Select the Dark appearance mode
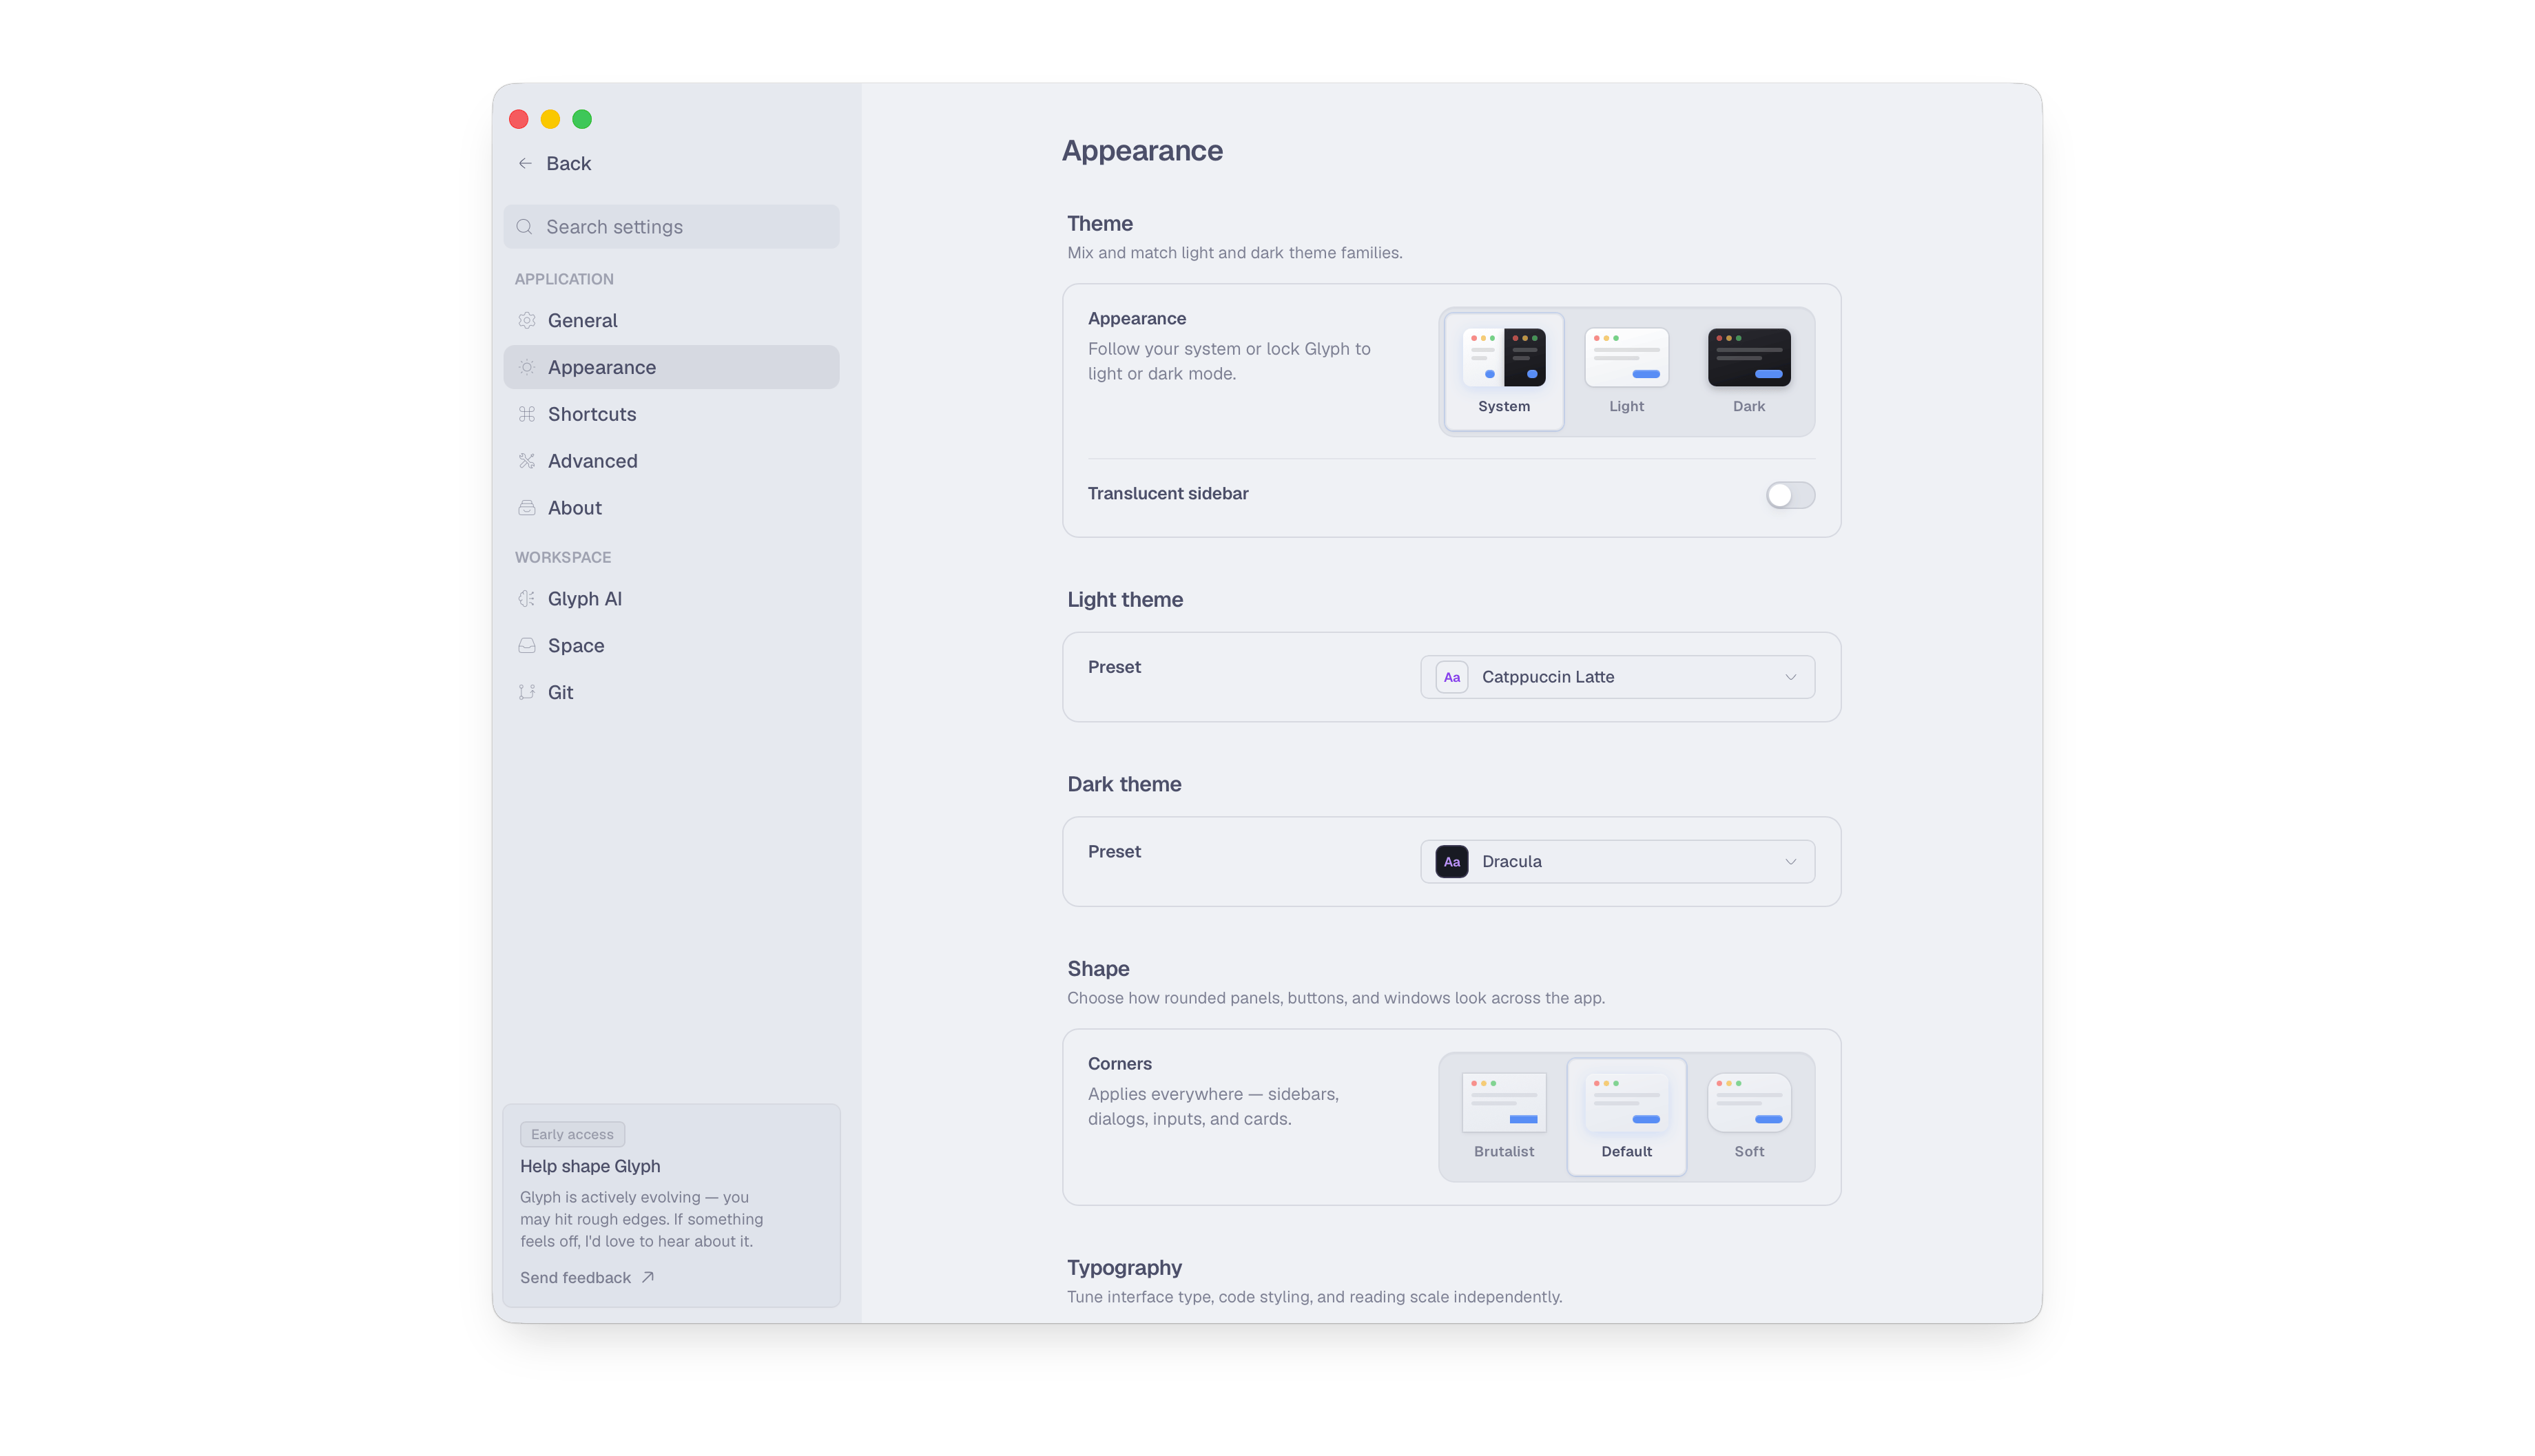2535x1456 pixels. (x=1749, y=371)
